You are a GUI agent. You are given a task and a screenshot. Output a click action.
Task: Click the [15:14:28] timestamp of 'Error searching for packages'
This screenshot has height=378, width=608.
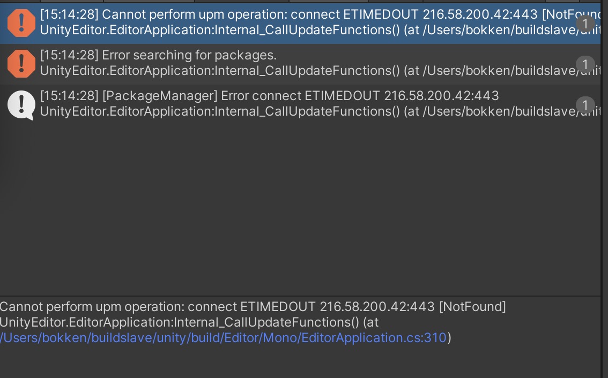coord(69,55)
